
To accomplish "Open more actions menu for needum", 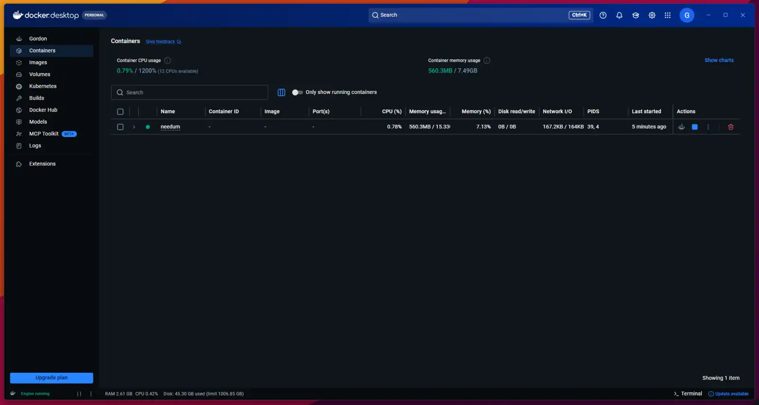I will point(708,127).
